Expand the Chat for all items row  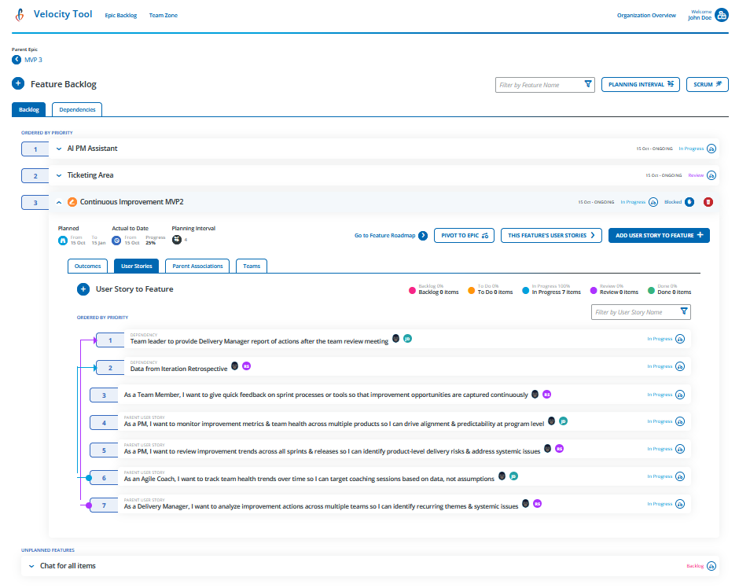pos(30,565)
